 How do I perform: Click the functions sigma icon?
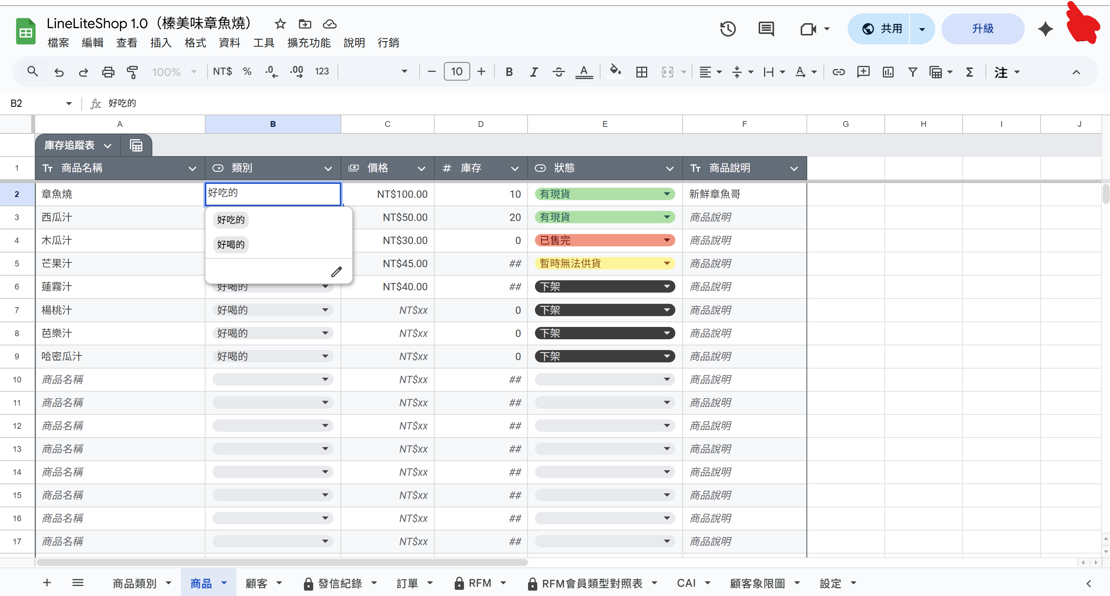[969, 72]
